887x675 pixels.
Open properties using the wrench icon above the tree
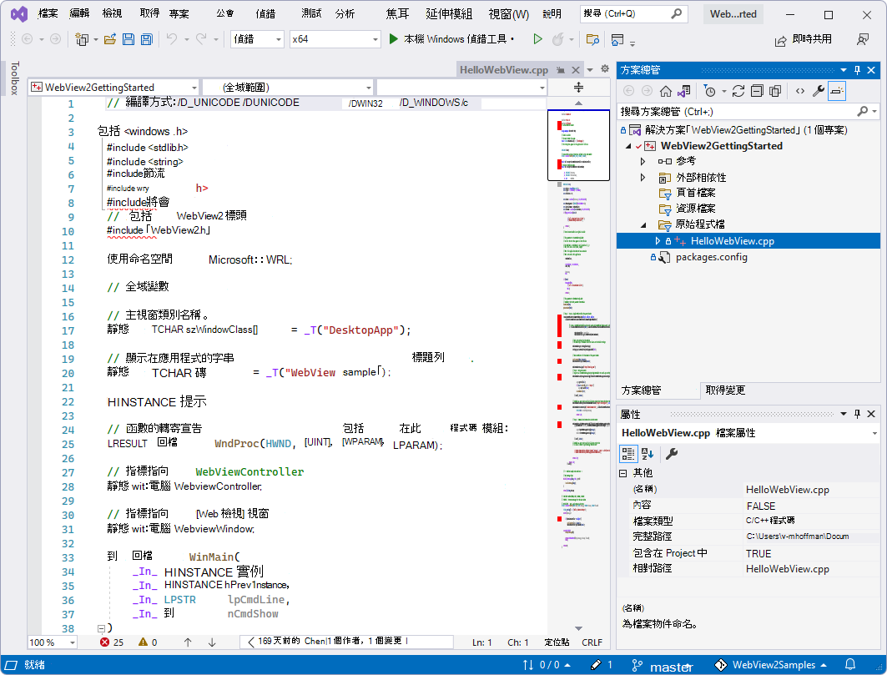[818, 90]
